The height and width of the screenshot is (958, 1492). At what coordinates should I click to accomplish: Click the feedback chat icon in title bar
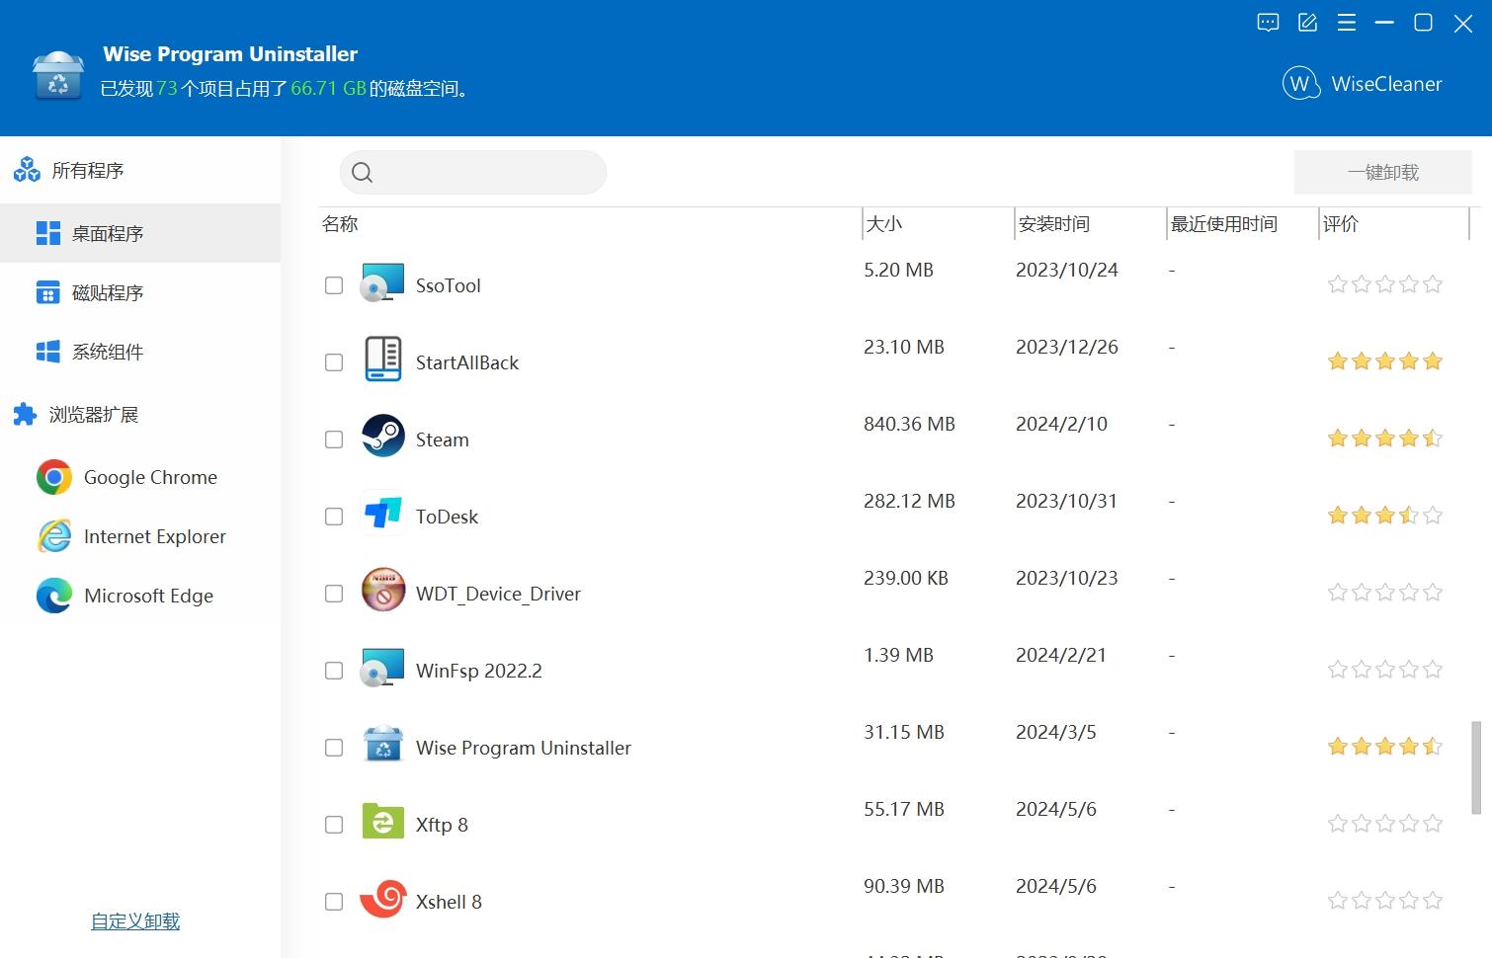(1268, 23)
